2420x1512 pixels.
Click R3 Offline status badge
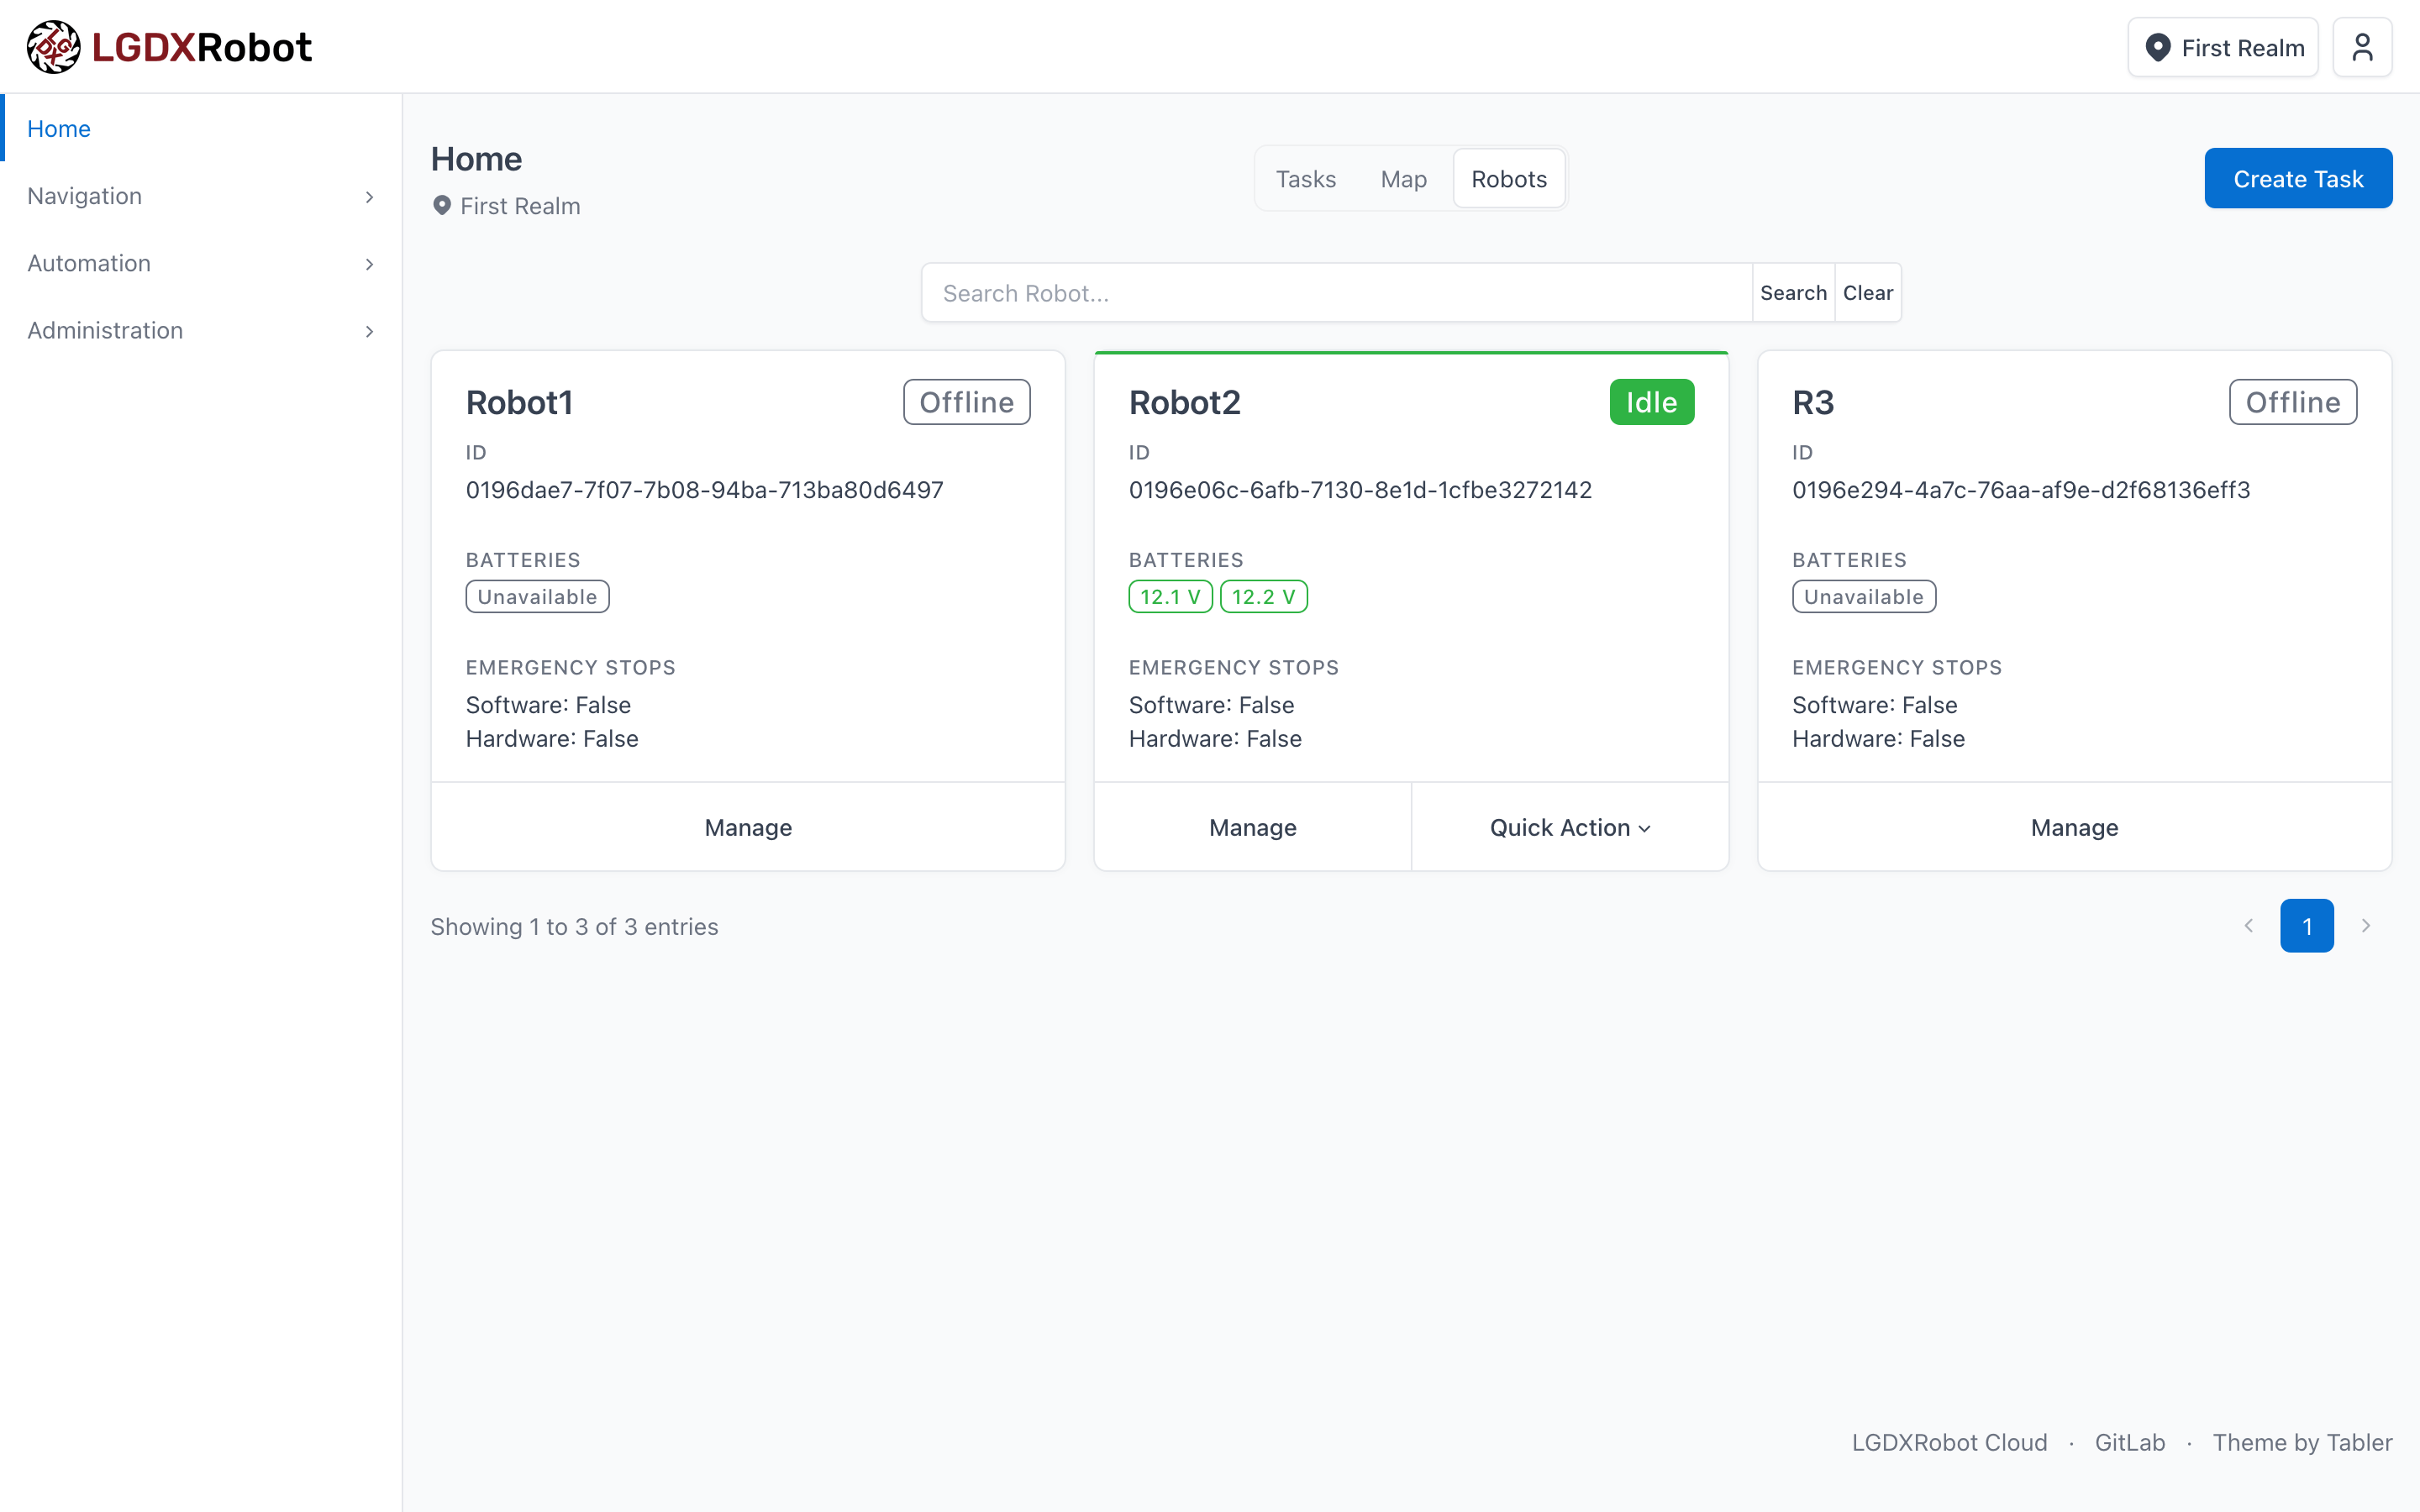tap(2292, 402)
